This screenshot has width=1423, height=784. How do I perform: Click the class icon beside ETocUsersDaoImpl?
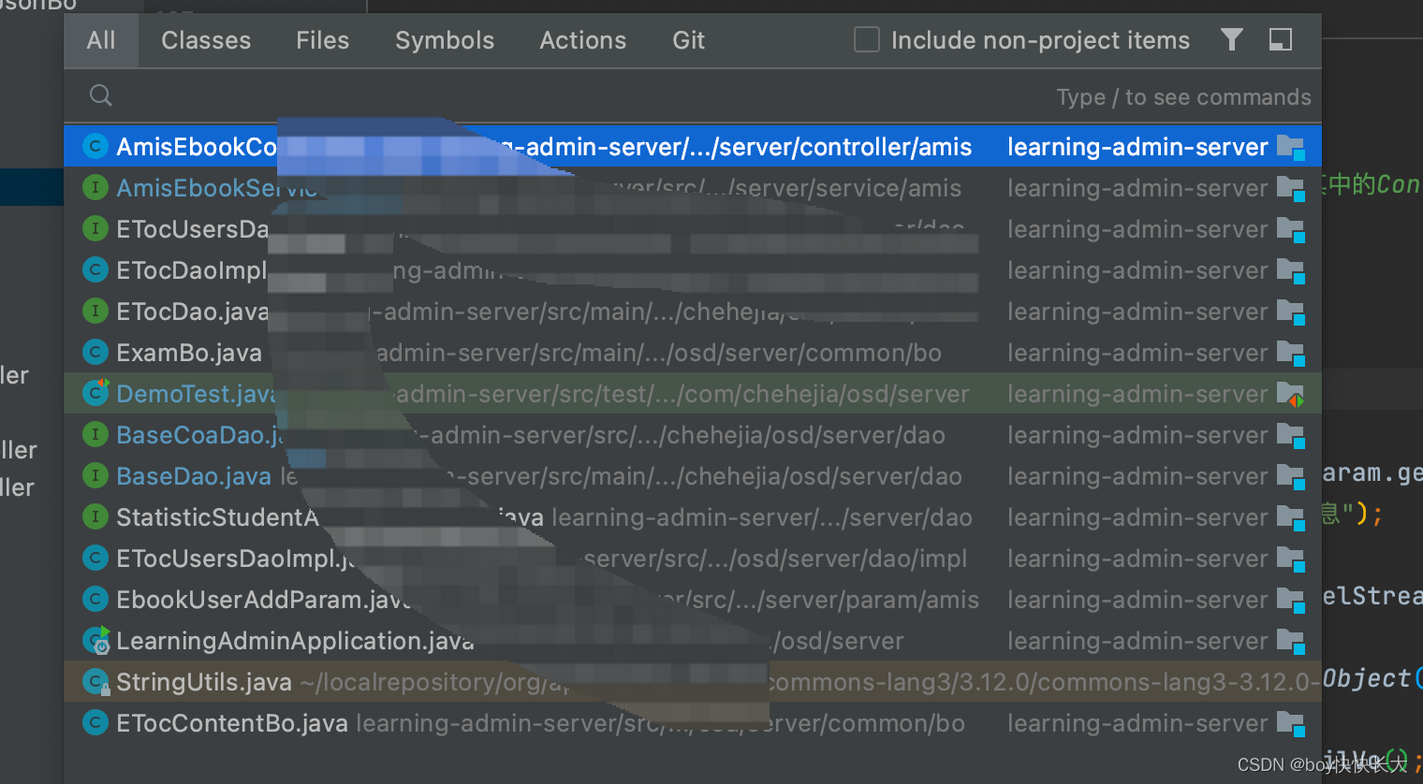tap(95, 559)
